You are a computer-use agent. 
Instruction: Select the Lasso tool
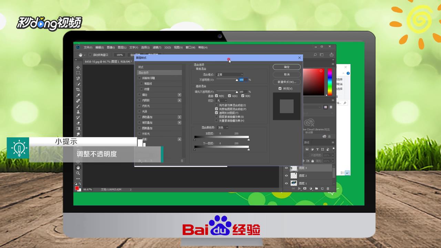coord(78,79)
